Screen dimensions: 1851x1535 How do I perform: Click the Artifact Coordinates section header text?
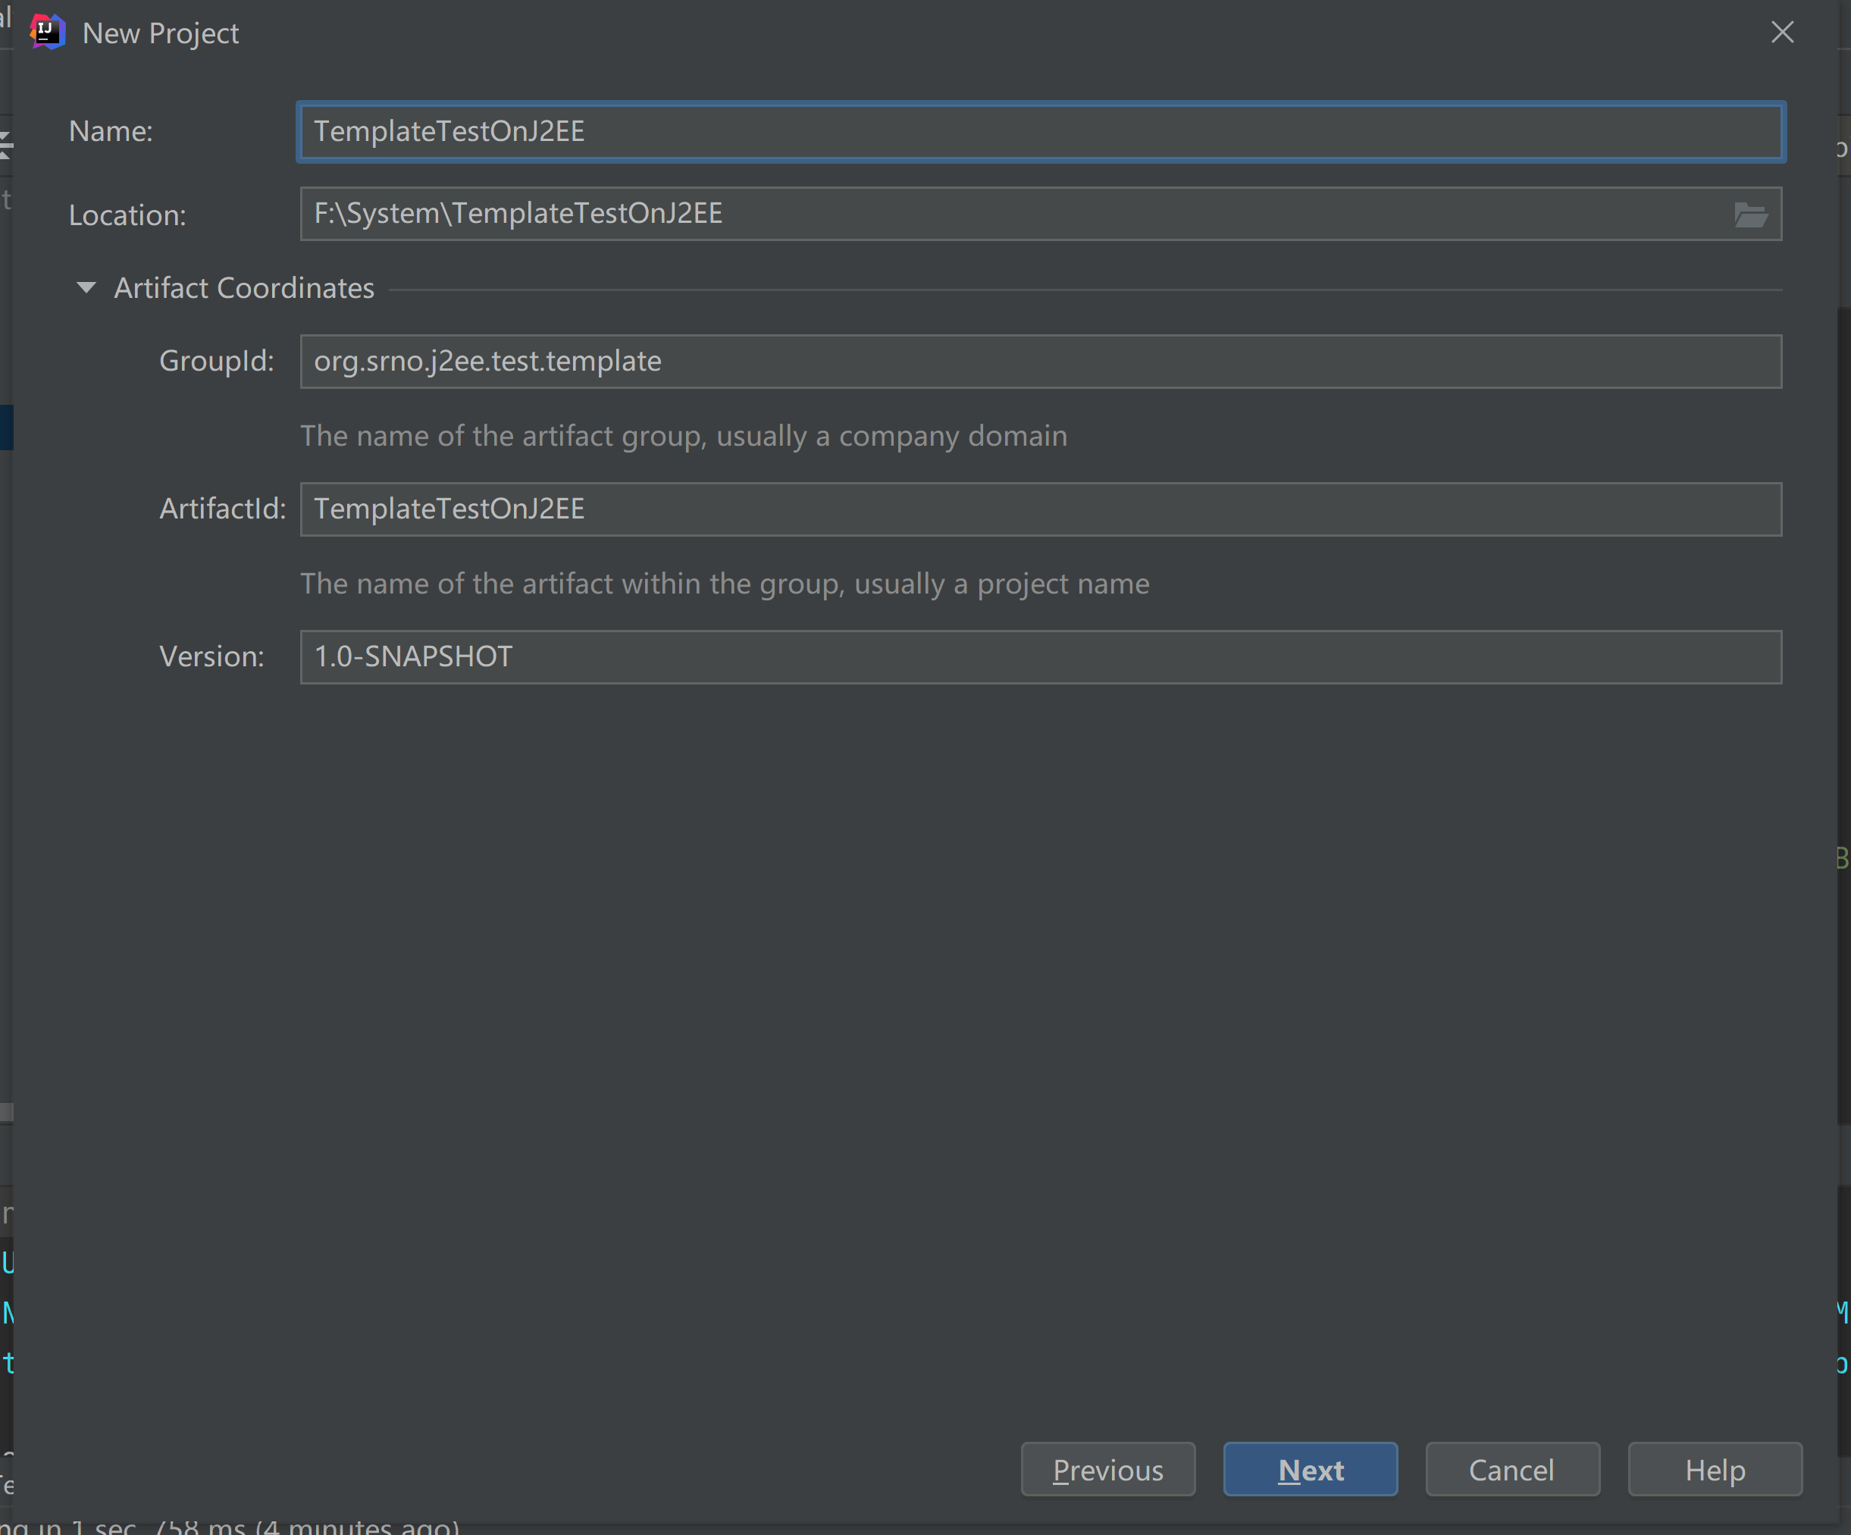click(244, 288)
